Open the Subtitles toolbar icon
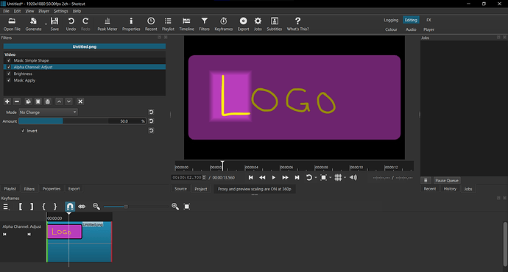Screen dimensions: 508x272 275,24
